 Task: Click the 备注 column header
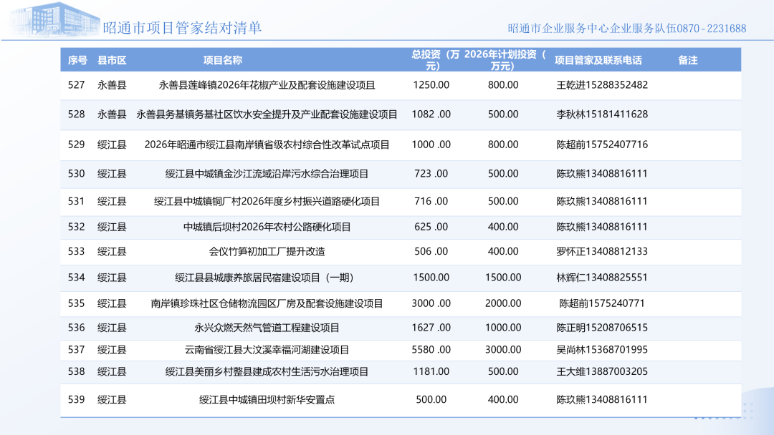point(687,60)
